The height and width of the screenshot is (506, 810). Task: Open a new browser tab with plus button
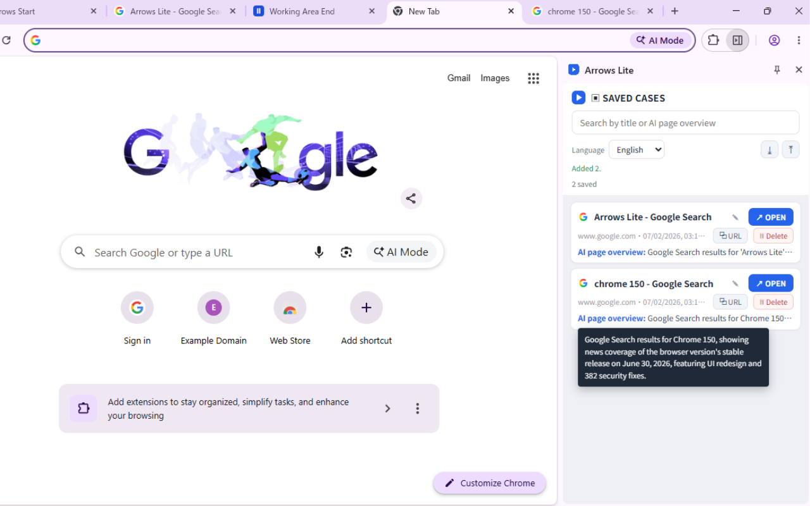click(675, 11)
